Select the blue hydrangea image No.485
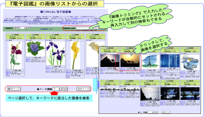 (36, 49)
